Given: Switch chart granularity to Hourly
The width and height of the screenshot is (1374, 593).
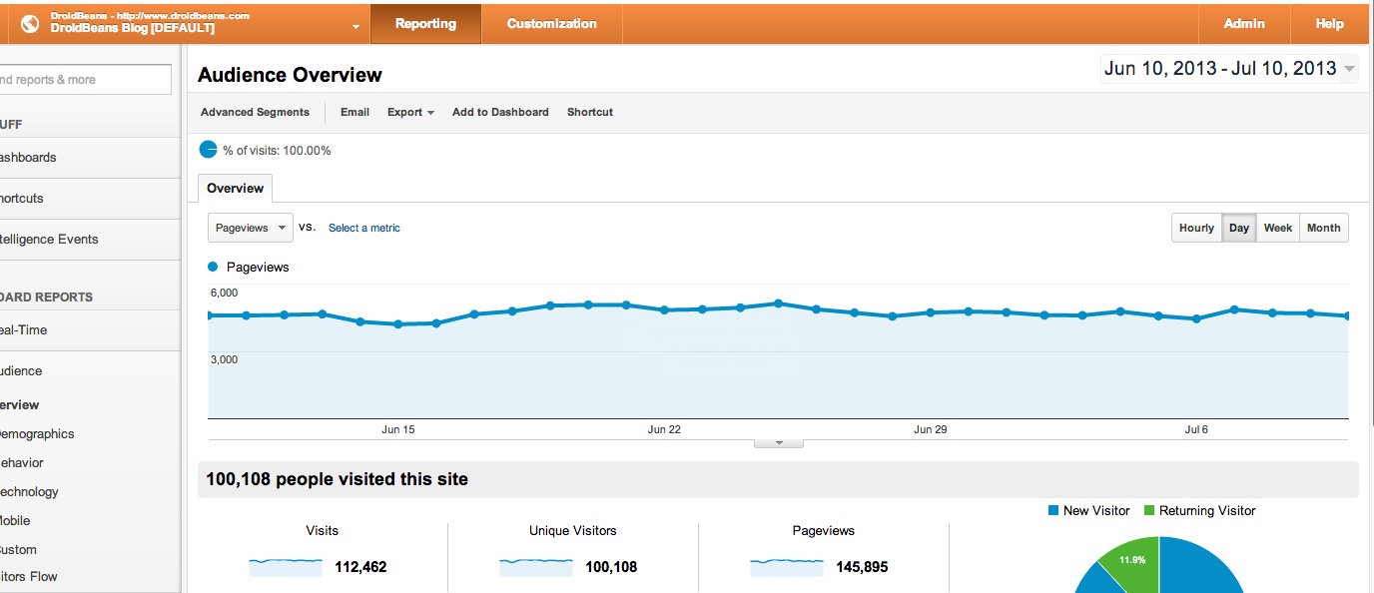Looking at the screenshot, I should [1196, 228].
